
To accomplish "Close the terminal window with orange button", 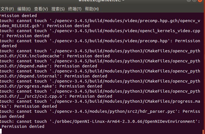I will [200, 1].
